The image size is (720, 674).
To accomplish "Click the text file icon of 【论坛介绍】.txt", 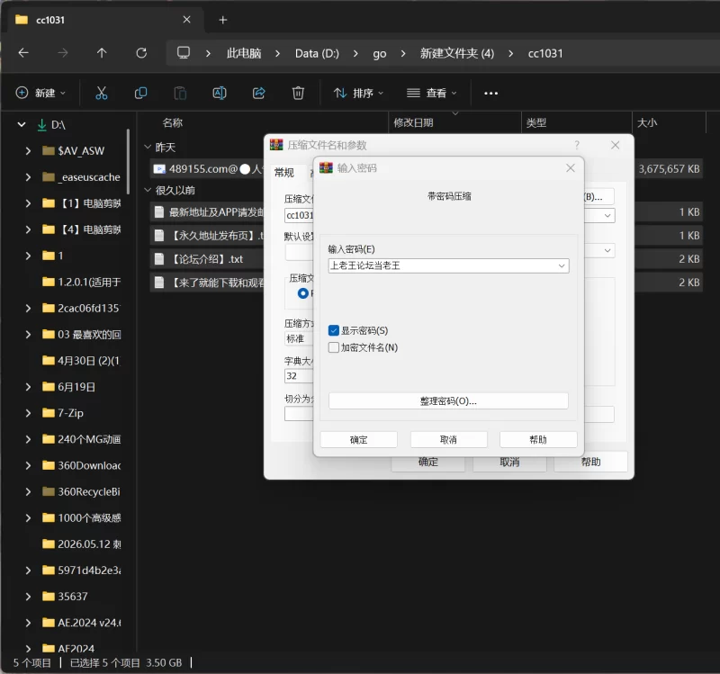I will coord(159,259).
